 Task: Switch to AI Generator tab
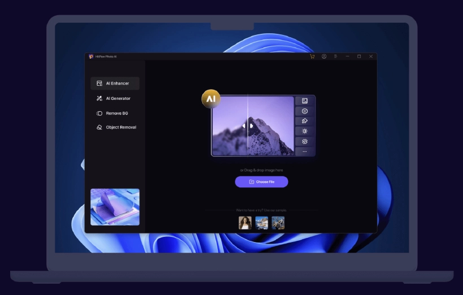(115, 98)
